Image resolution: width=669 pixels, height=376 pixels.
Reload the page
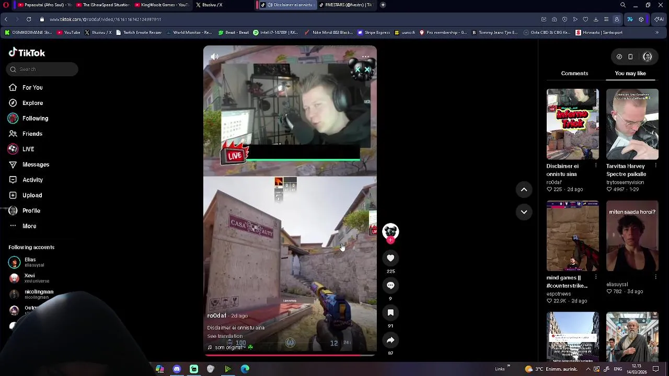point(29,19)
